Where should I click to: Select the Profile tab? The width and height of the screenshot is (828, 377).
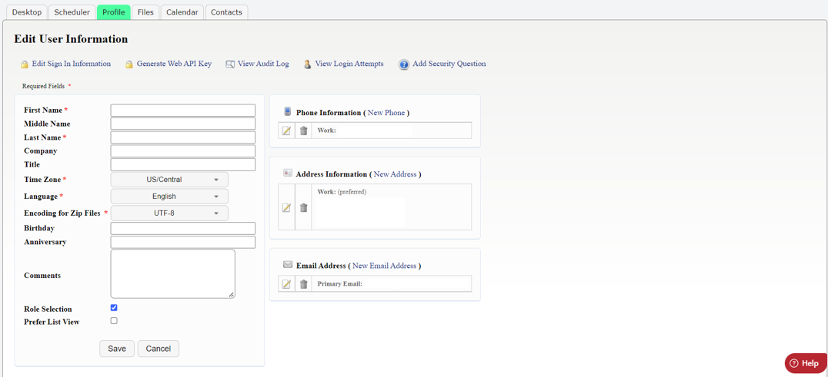click(114, 12)
